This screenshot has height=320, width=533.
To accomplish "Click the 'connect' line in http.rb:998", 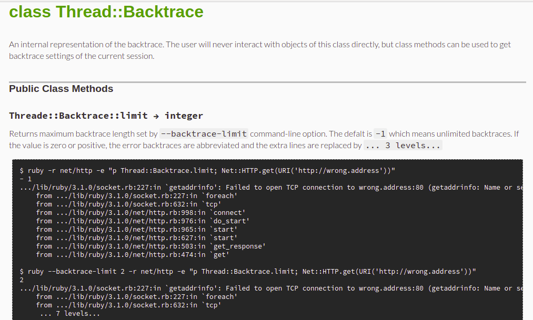I will point(140,212).
